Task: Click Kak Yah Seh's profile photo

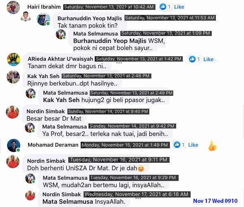Action: tap(13, 77)
